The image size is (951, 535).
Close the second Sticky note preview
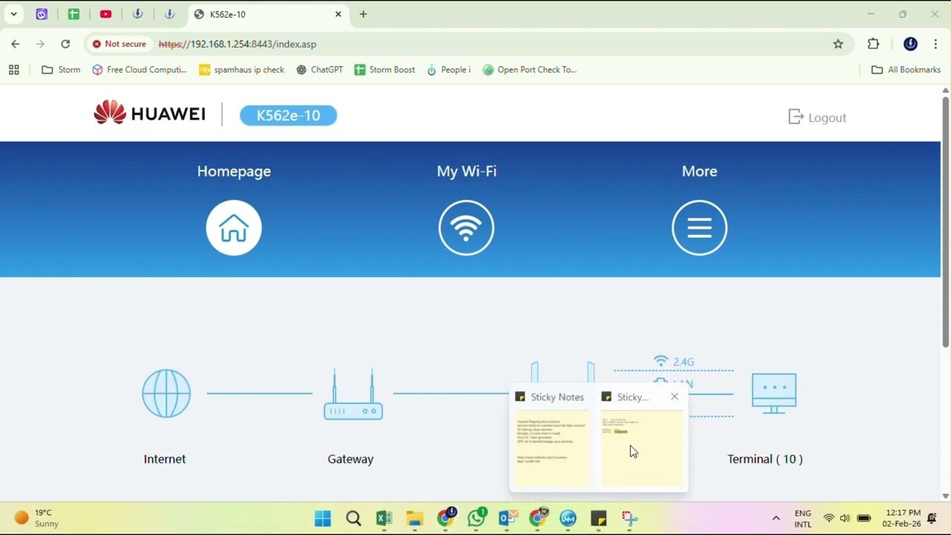pyautogui.click(x=675, y=397)
